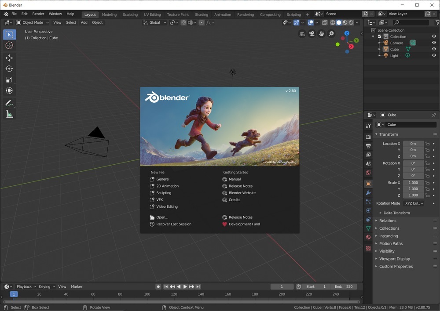Uncheck the Collection checkbox
Viewport: 440px width, 311px height.
[x=379, y=36]
